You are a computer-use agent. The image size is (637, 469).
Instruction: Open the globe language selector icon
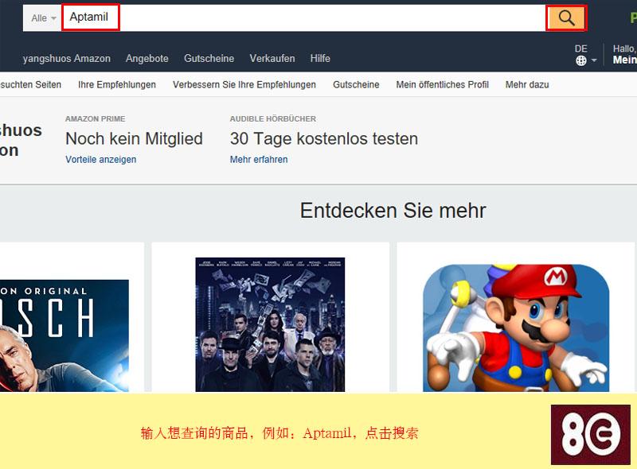click(x=581, y=61)
